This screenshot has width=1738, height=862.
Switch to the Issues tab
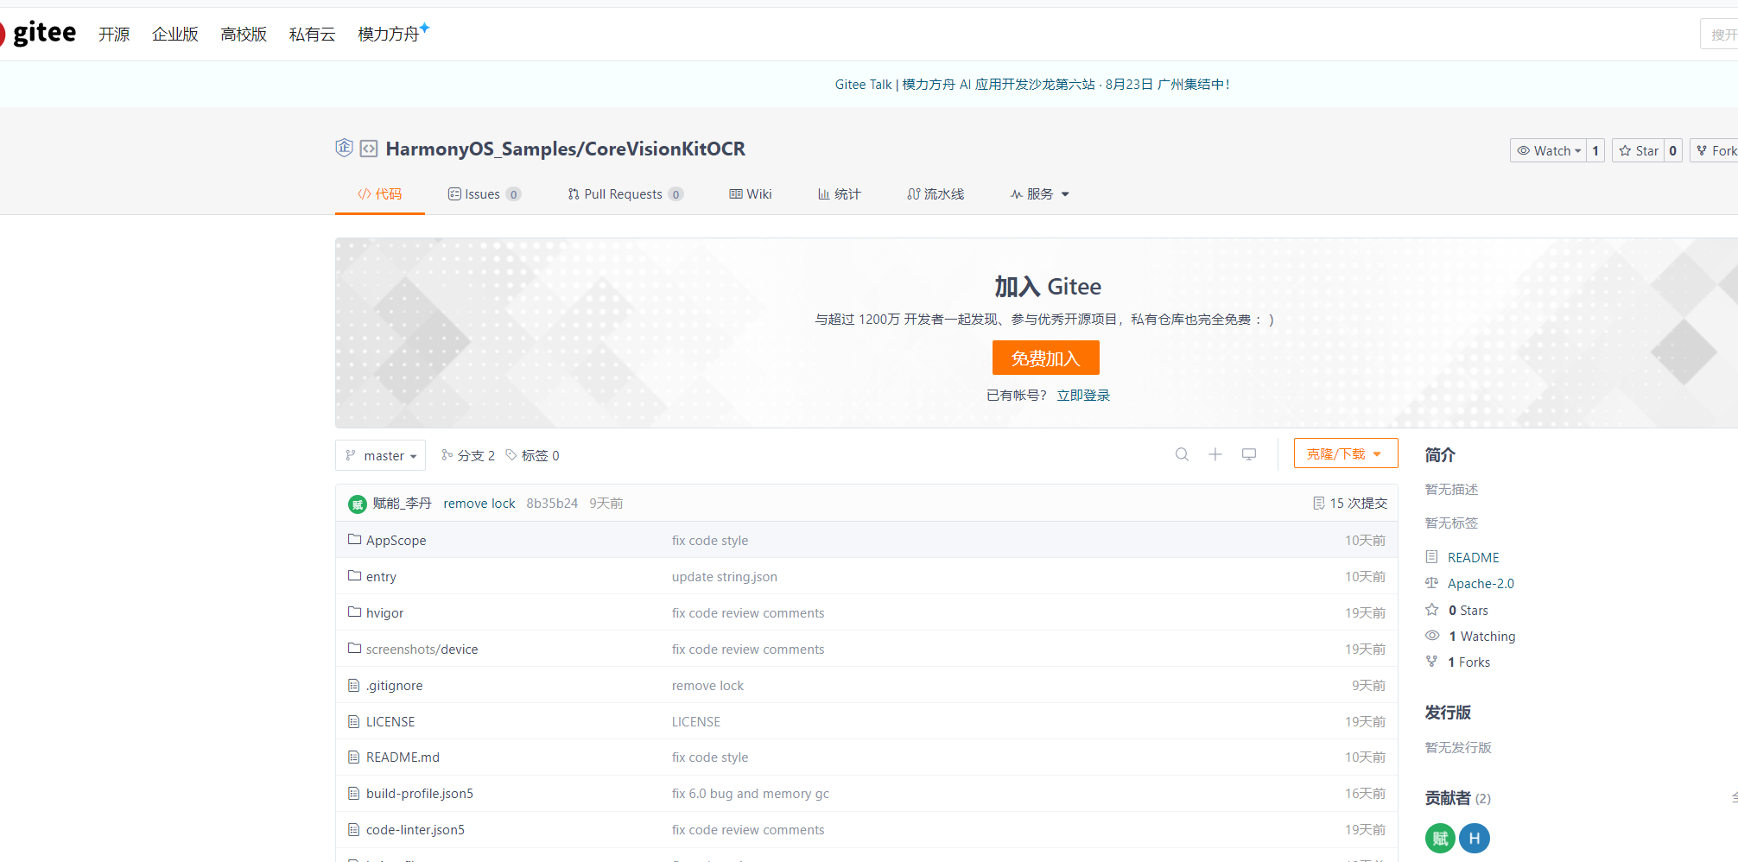[x=484, y=193]
